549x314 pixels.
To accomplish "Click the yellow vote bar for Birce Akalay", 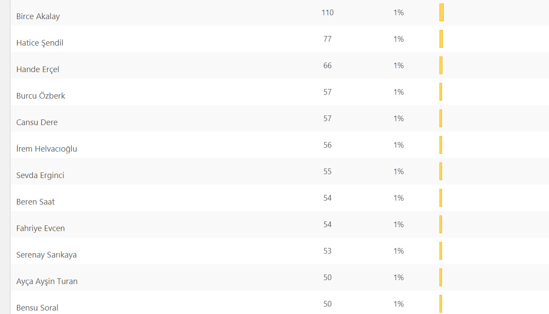I will pos(441,13).
